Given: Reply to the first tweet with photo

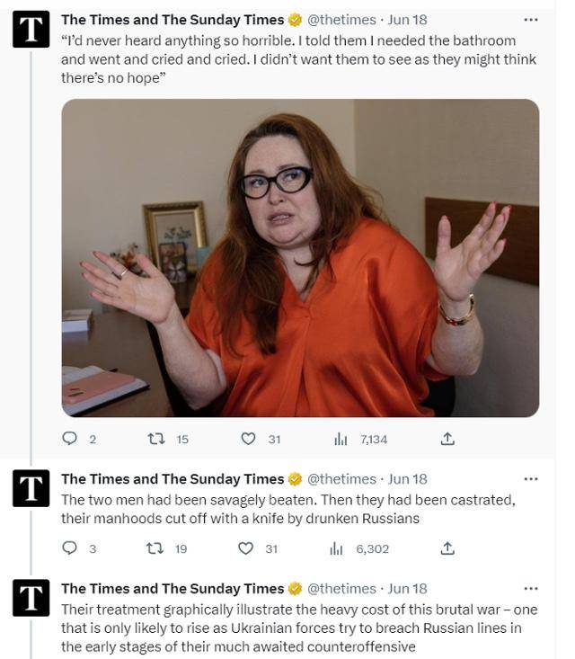Looking at the screenshot, I should 69,439.
